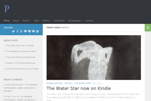Viewport: 151px width, 101px height.
Task: Expand the Poetry dropdown menu
Action: (x=47, y=21)
